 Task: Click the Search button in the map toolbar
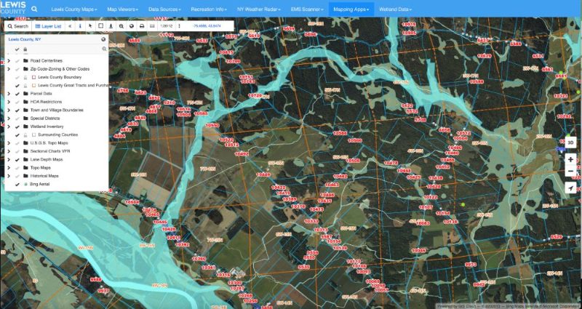tap(17, 26)
